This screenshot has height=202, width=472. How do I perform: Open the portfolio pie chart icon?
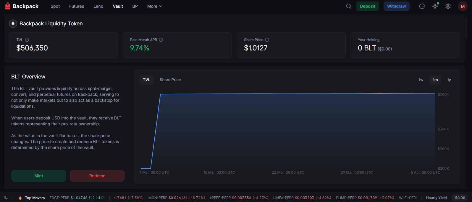tap(422, 6)
